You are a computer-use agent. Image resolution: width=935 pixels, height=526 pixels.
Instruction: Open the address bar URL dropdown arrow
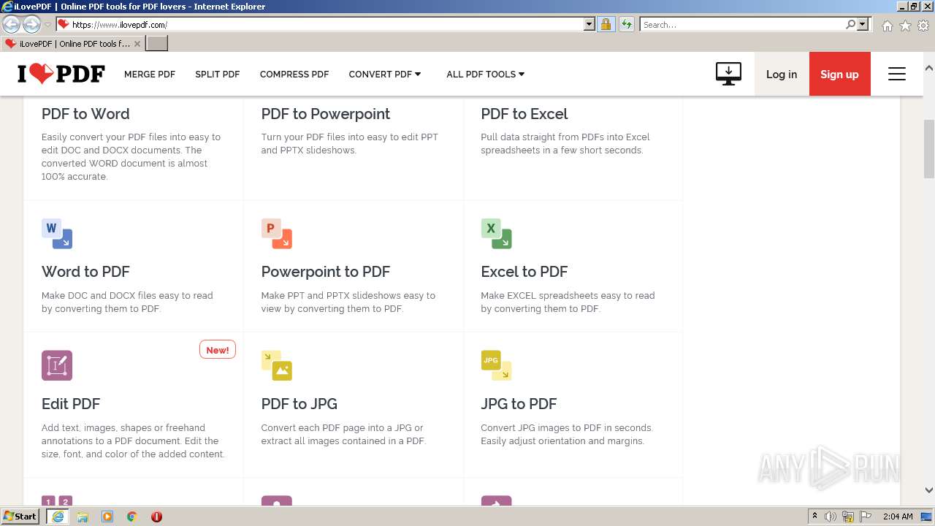coord(589,24)
